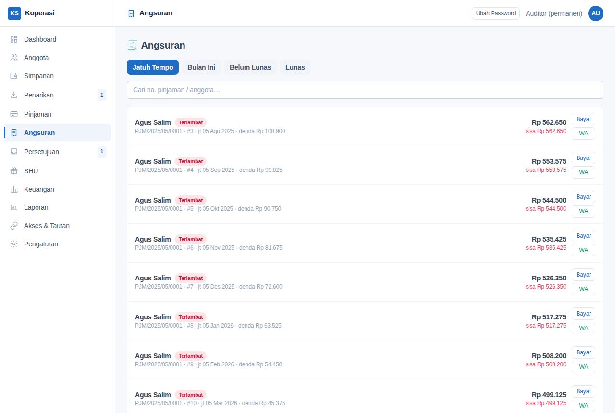Viewport: 615px width, 413px height.
Task: Click Bayar for the 05 Sep 2025 installment
Action: point(583,158)
